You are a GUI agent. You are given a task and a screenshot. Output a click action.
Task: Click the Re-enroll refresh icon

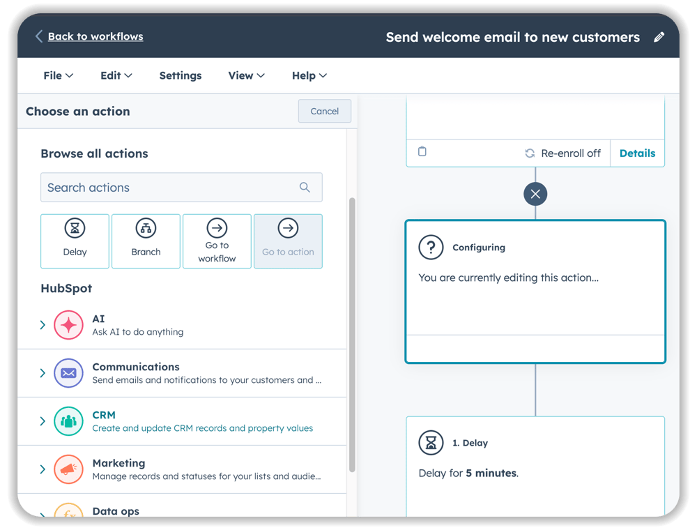(530, 153)
